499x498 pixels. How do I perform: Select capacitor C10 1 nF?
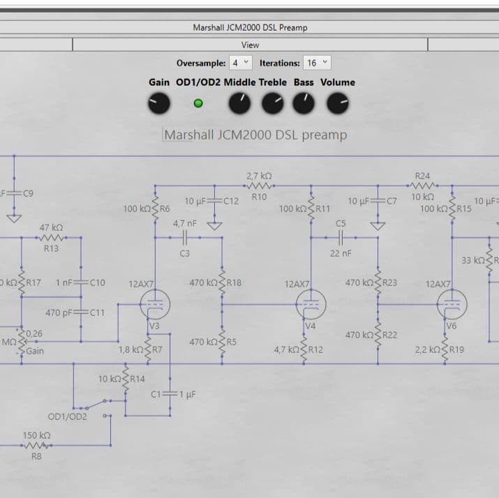[81, 282]
